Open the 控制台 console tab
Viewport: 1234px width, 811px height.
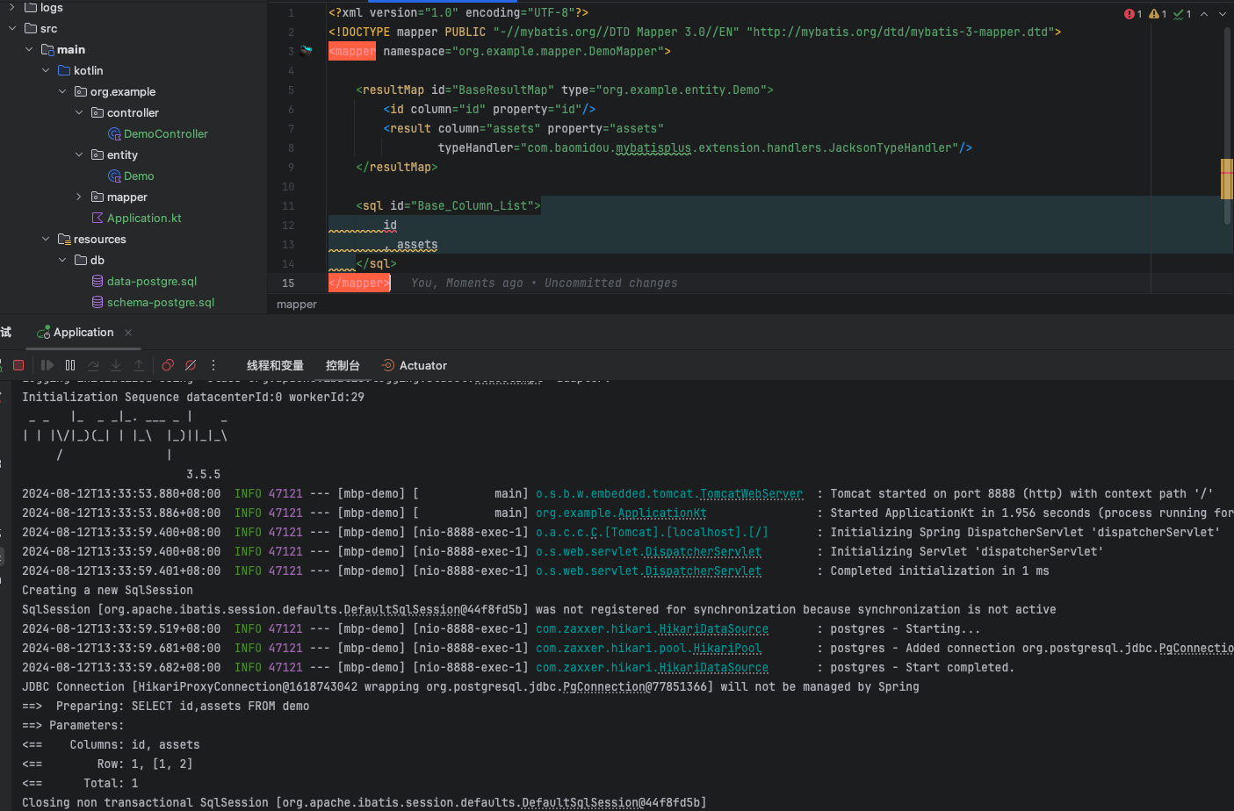tap(343, 365)
